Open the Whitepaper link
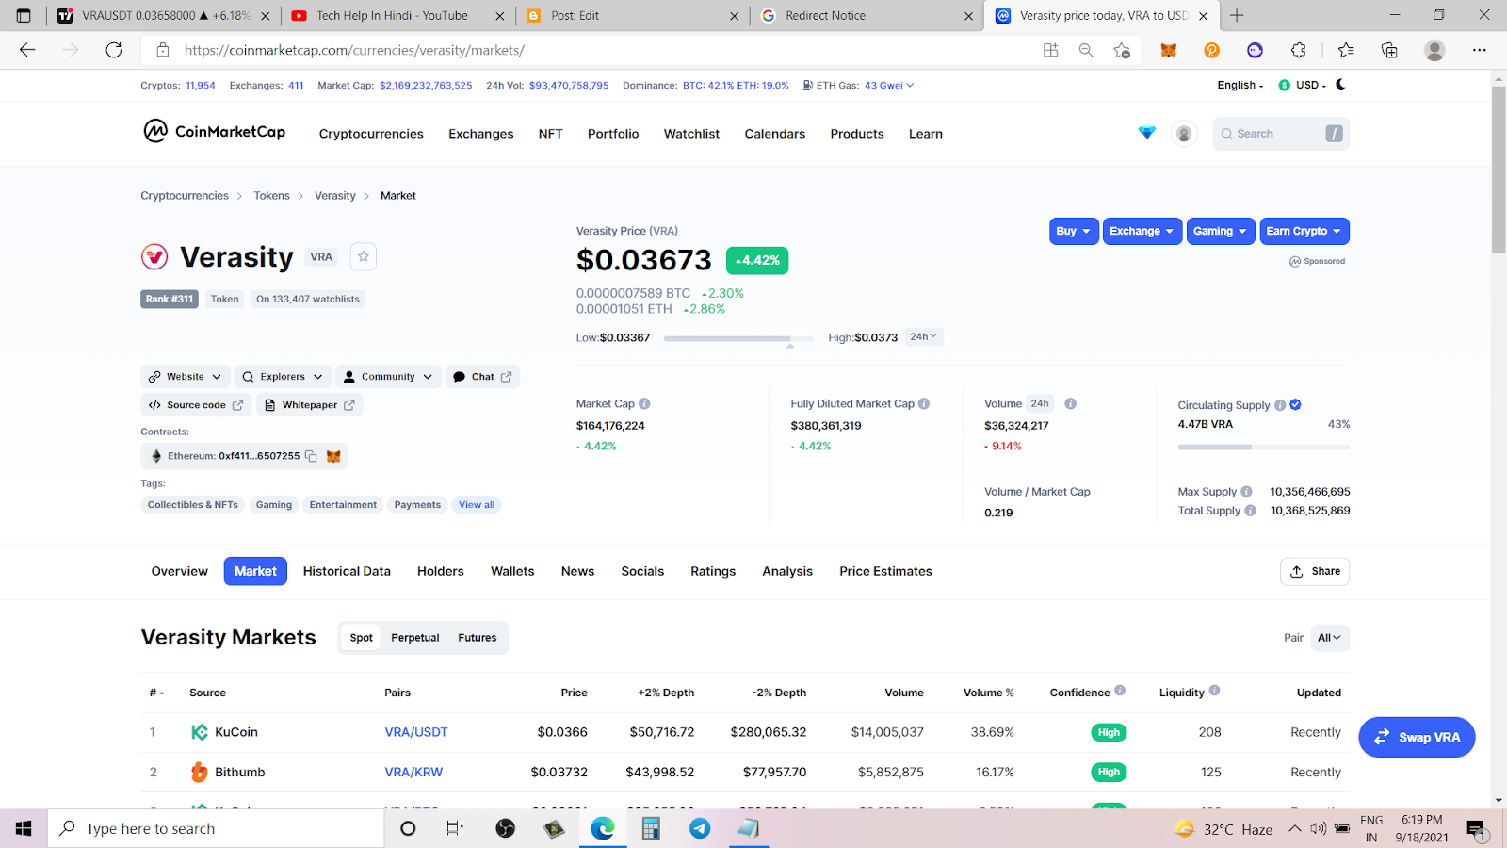Screen dimensions: 1507x848 (309, 405)
